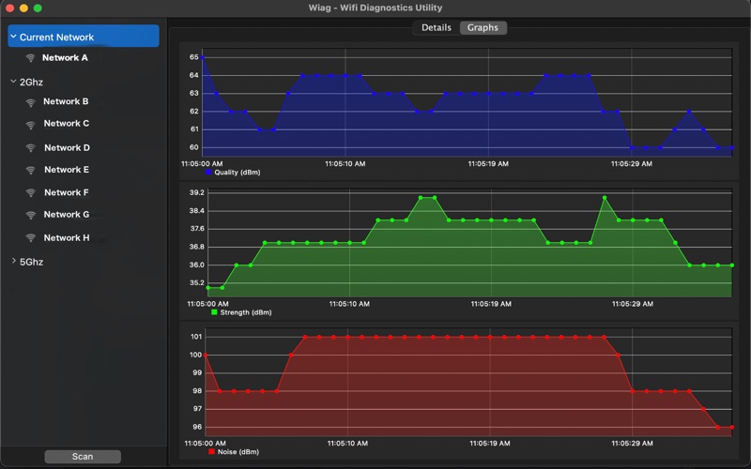
Task: Click the wifi signal icon for Network C
Action: tap(31, 125)
